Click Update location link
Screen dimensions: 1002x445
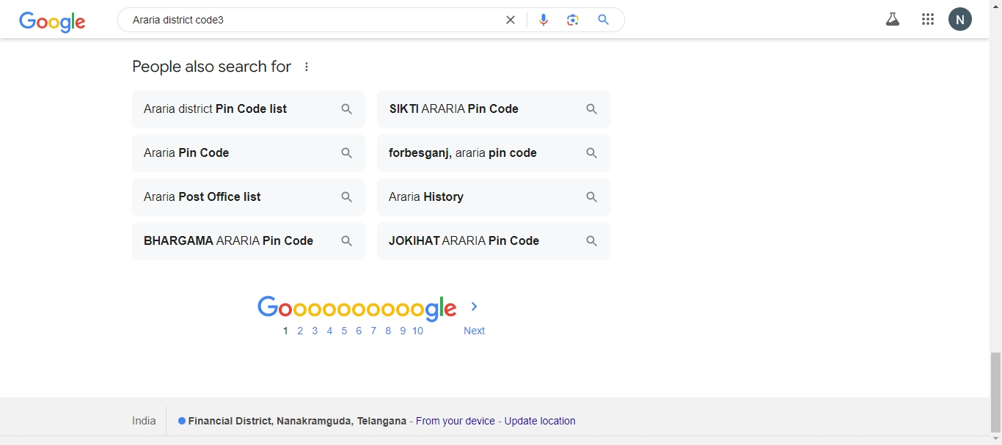click(x=540, y=421)
